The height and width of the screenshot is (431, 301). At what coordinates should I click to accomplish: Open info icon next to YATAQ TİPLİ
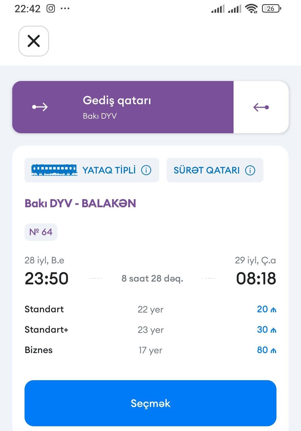(146, 170)
